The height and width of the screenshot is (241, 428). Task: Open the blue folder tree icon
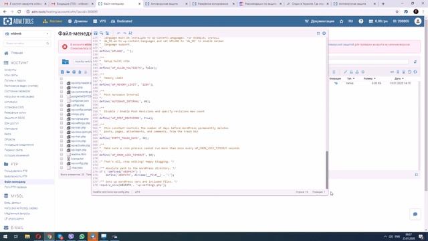point(66,62)
